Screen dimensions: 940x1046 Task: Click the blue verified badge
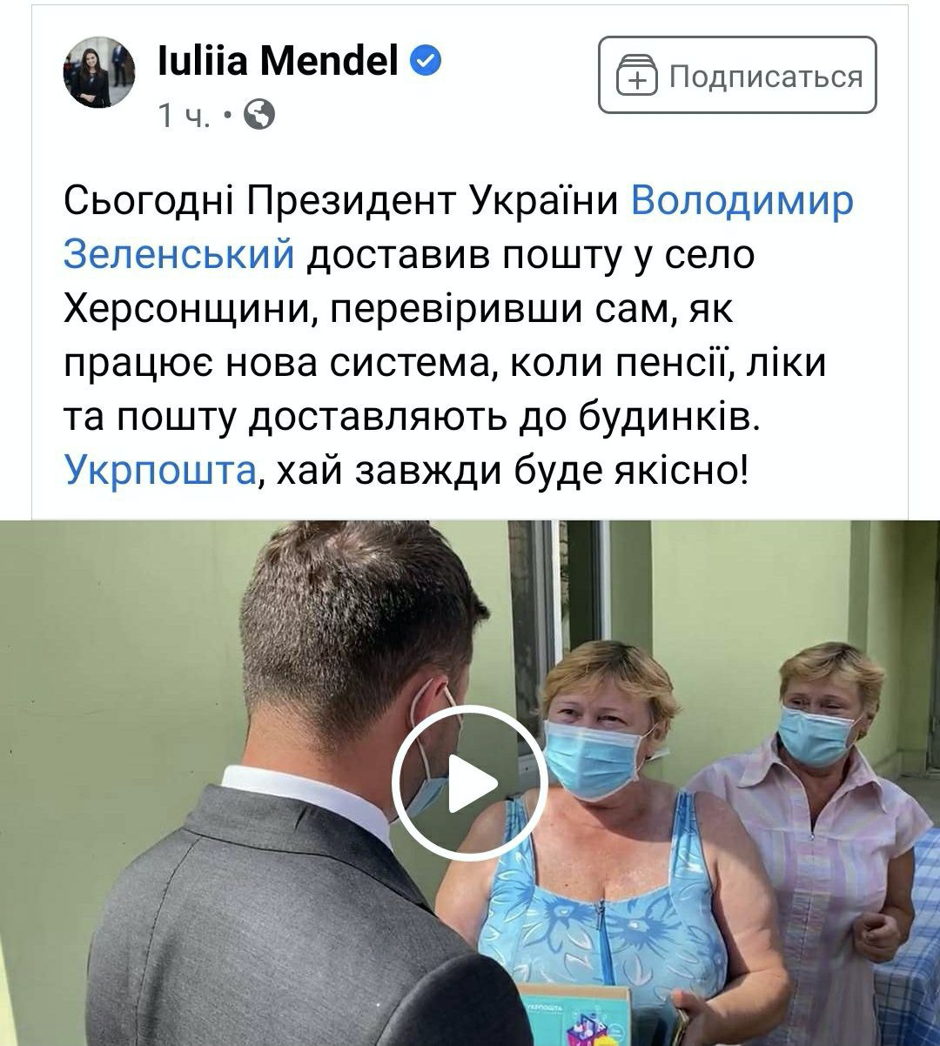[x=425, y=61]
